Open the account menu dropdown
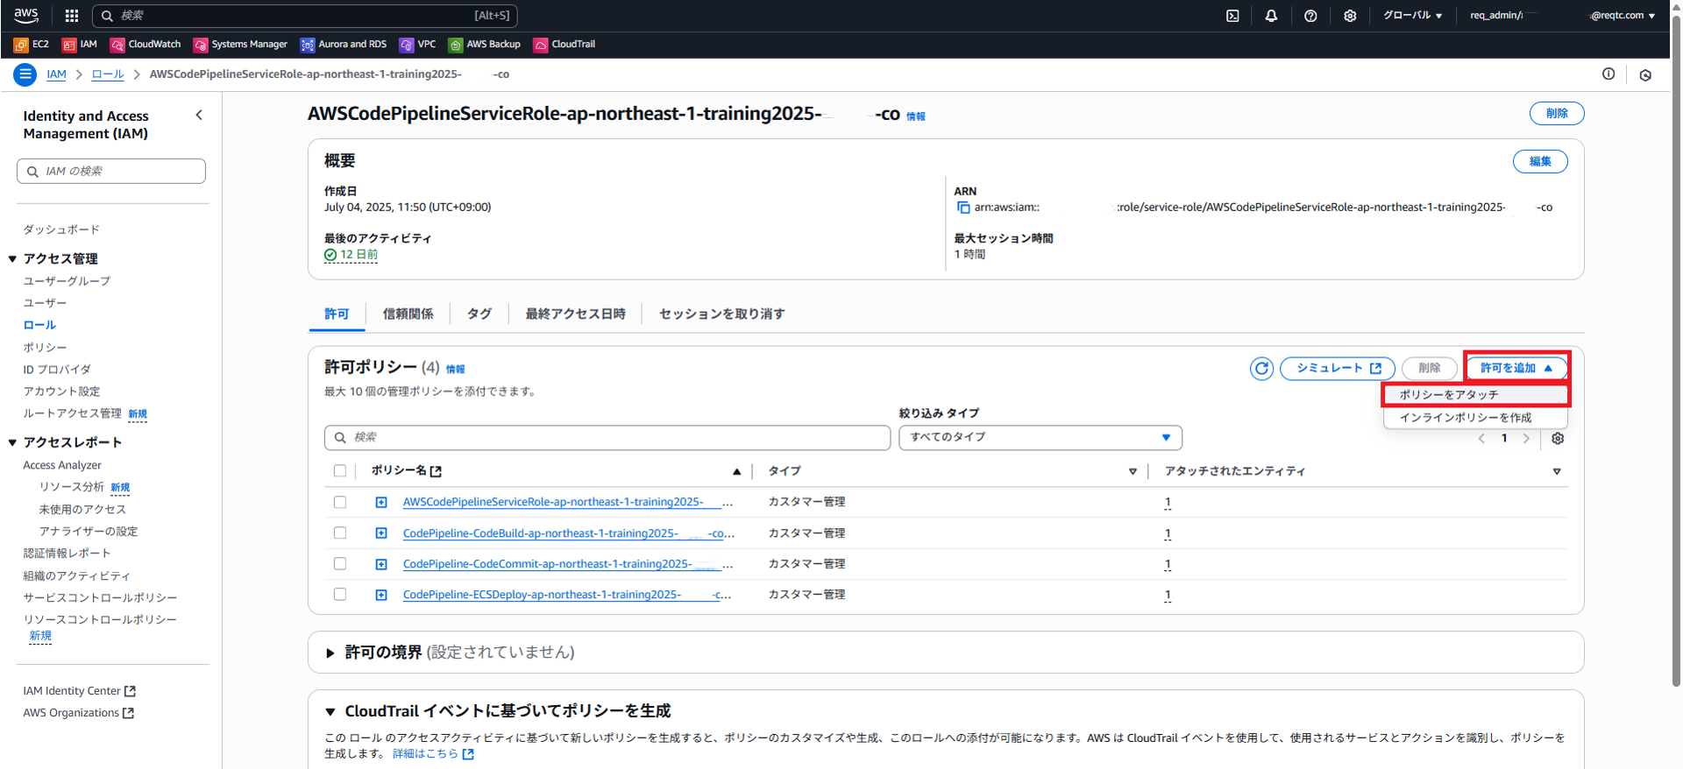The image size is (1683, 769). tap(1562, 16)
